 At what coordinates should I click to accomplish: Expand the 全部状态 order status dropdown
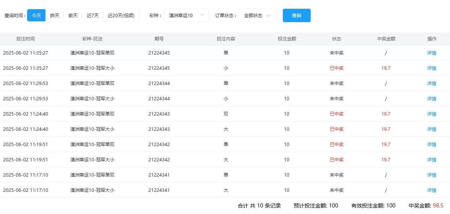coord(253,16)
